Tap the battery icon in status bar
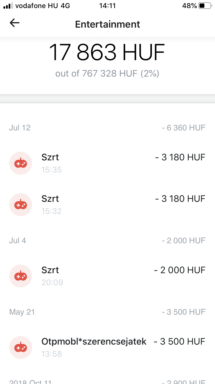This screenshot has height=384, width=215. (x=205, y=6)
